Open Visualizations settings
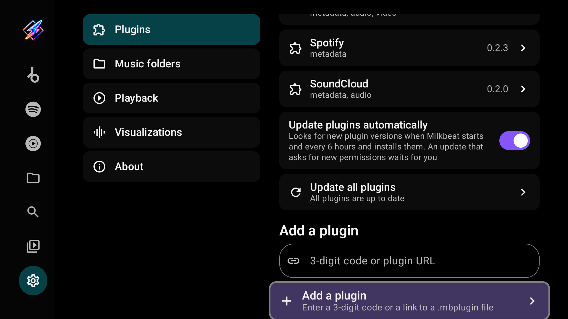The height and width of the screenshot is (319, 568). (x=172, y=132)
